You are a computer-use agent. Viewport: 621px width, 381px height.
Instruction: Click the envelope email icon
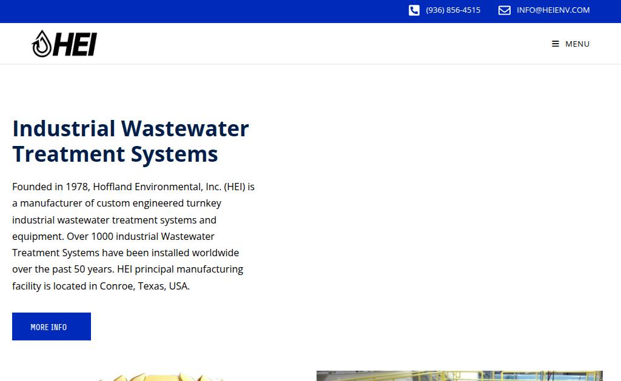click(504, 10)
